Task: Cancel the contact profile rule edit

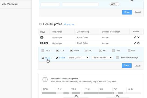Action: (x=138, y=65)
